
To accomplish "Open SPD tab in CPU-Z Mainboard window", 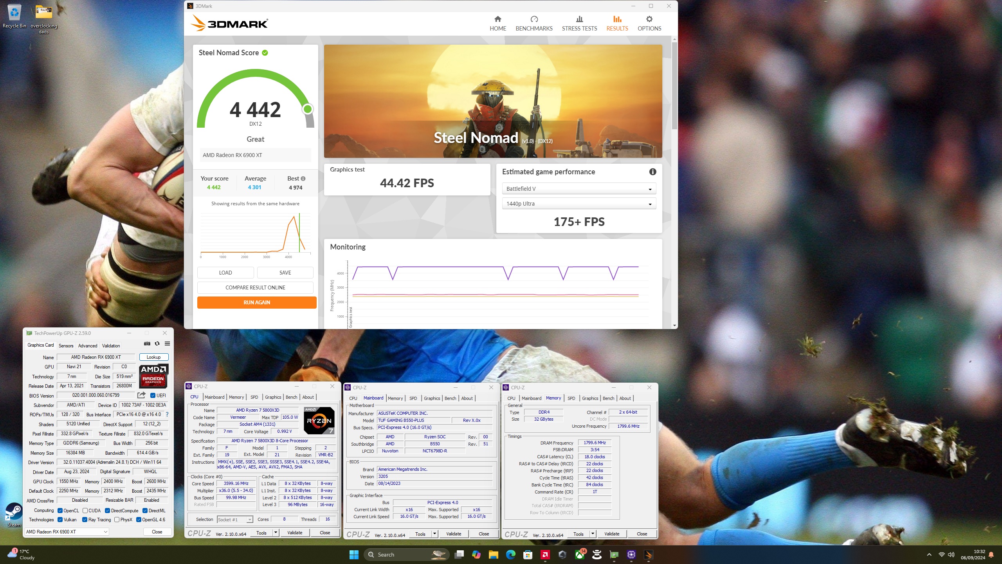I will pyautogui.click(x=413, y=398).
